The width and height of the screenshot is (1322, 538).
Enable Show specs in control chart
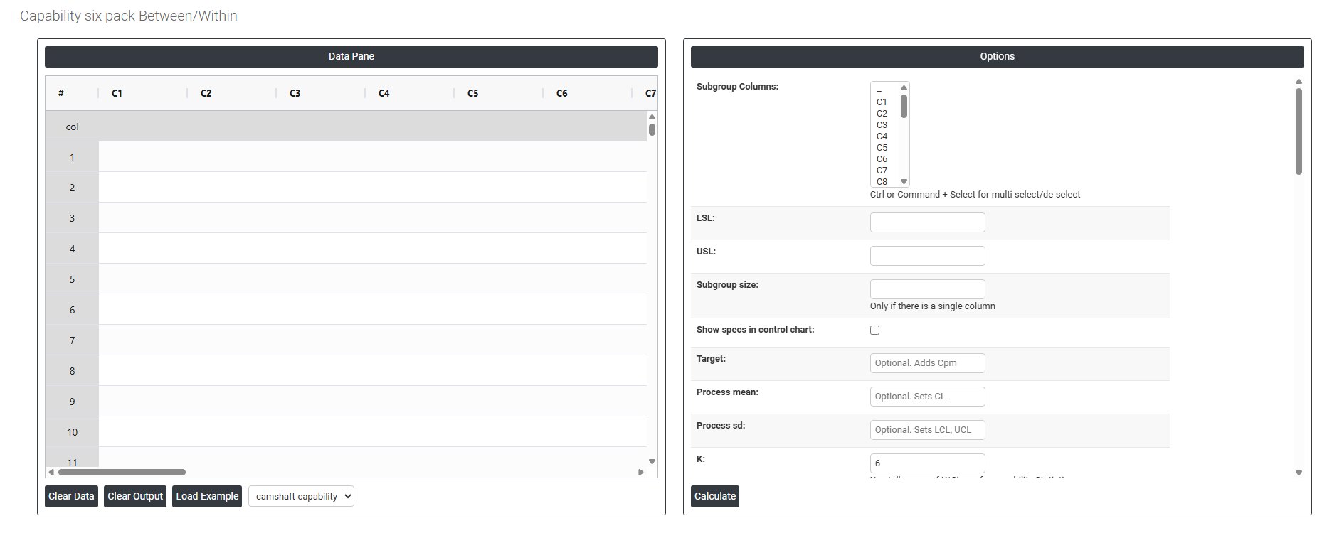[874, 330]
